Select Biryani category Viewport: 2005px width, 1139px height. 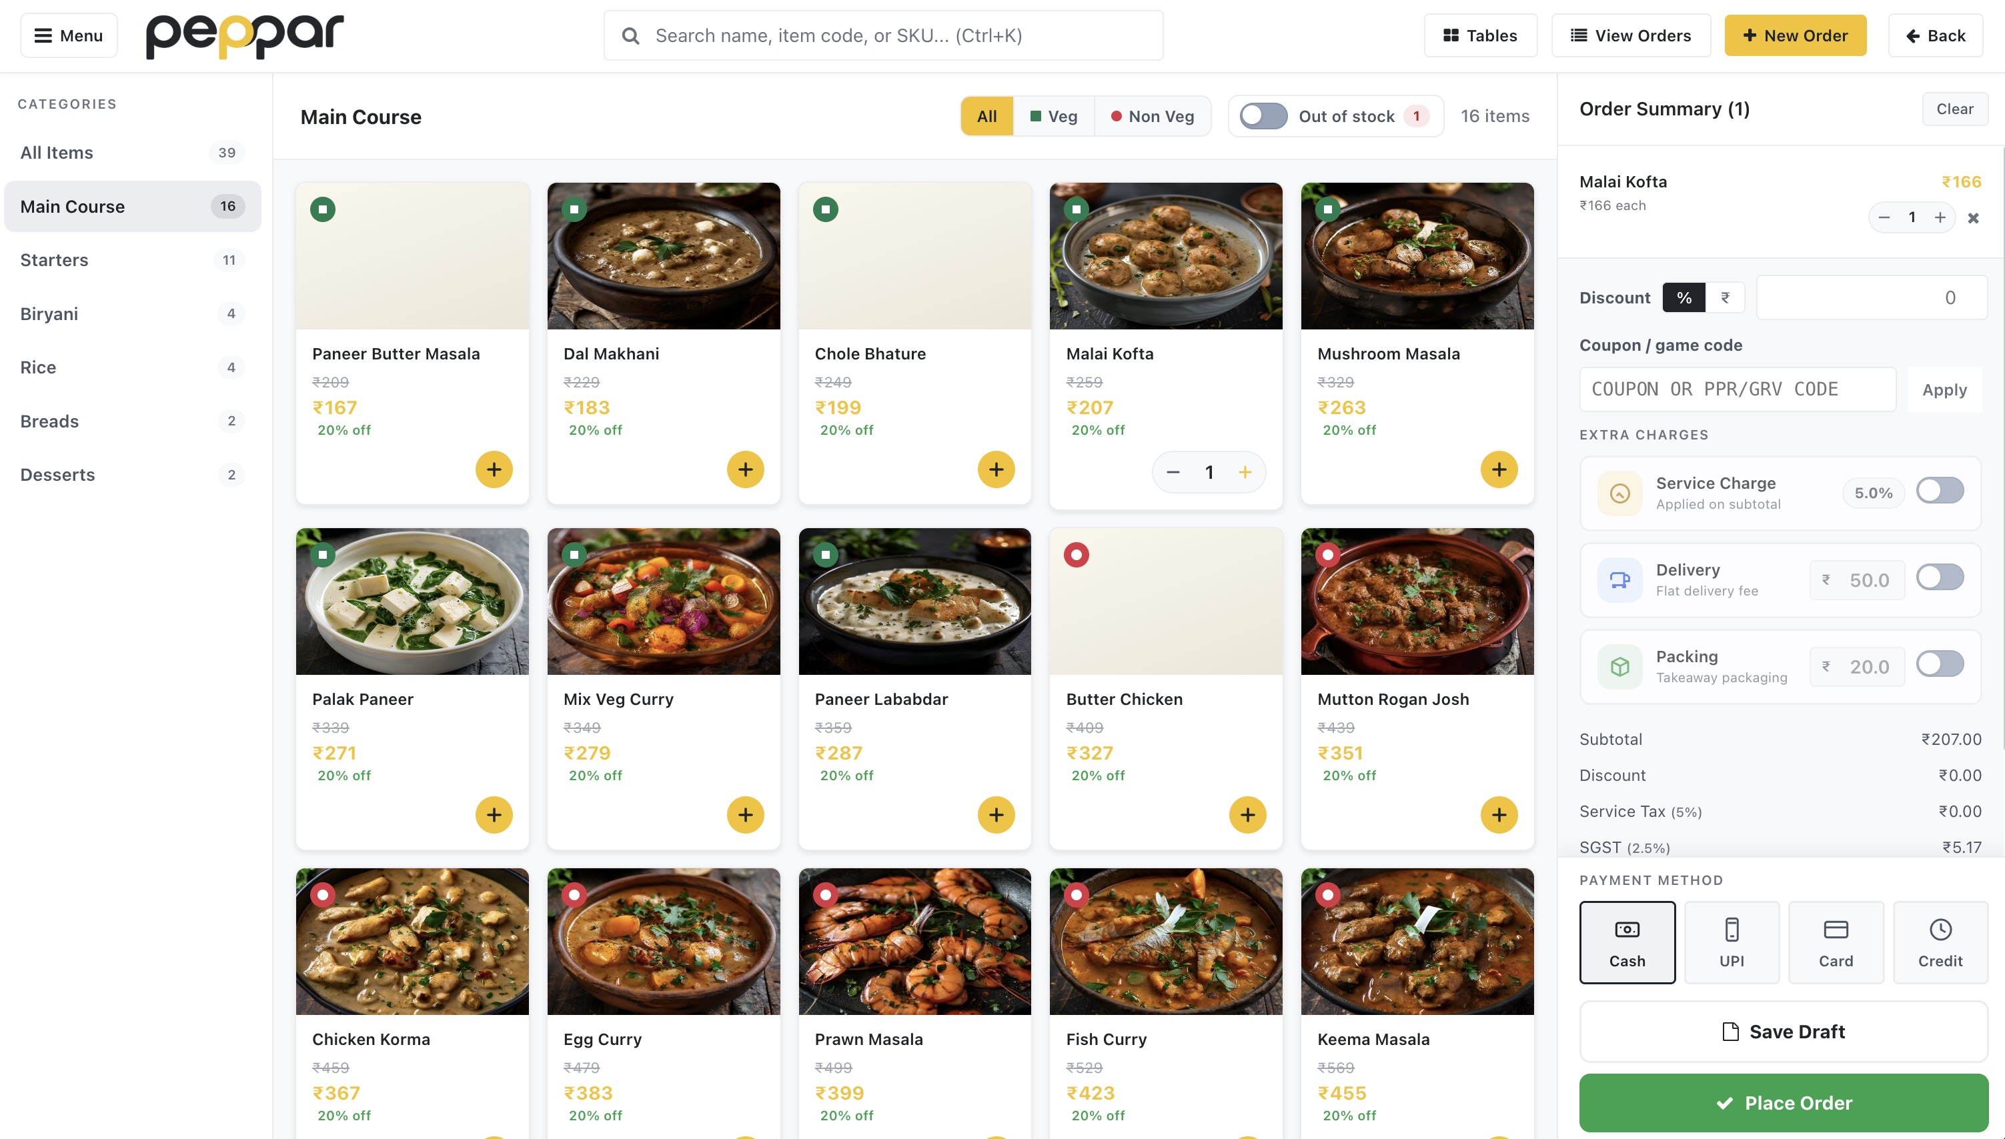pyautogui.click(x=132, y=313)
